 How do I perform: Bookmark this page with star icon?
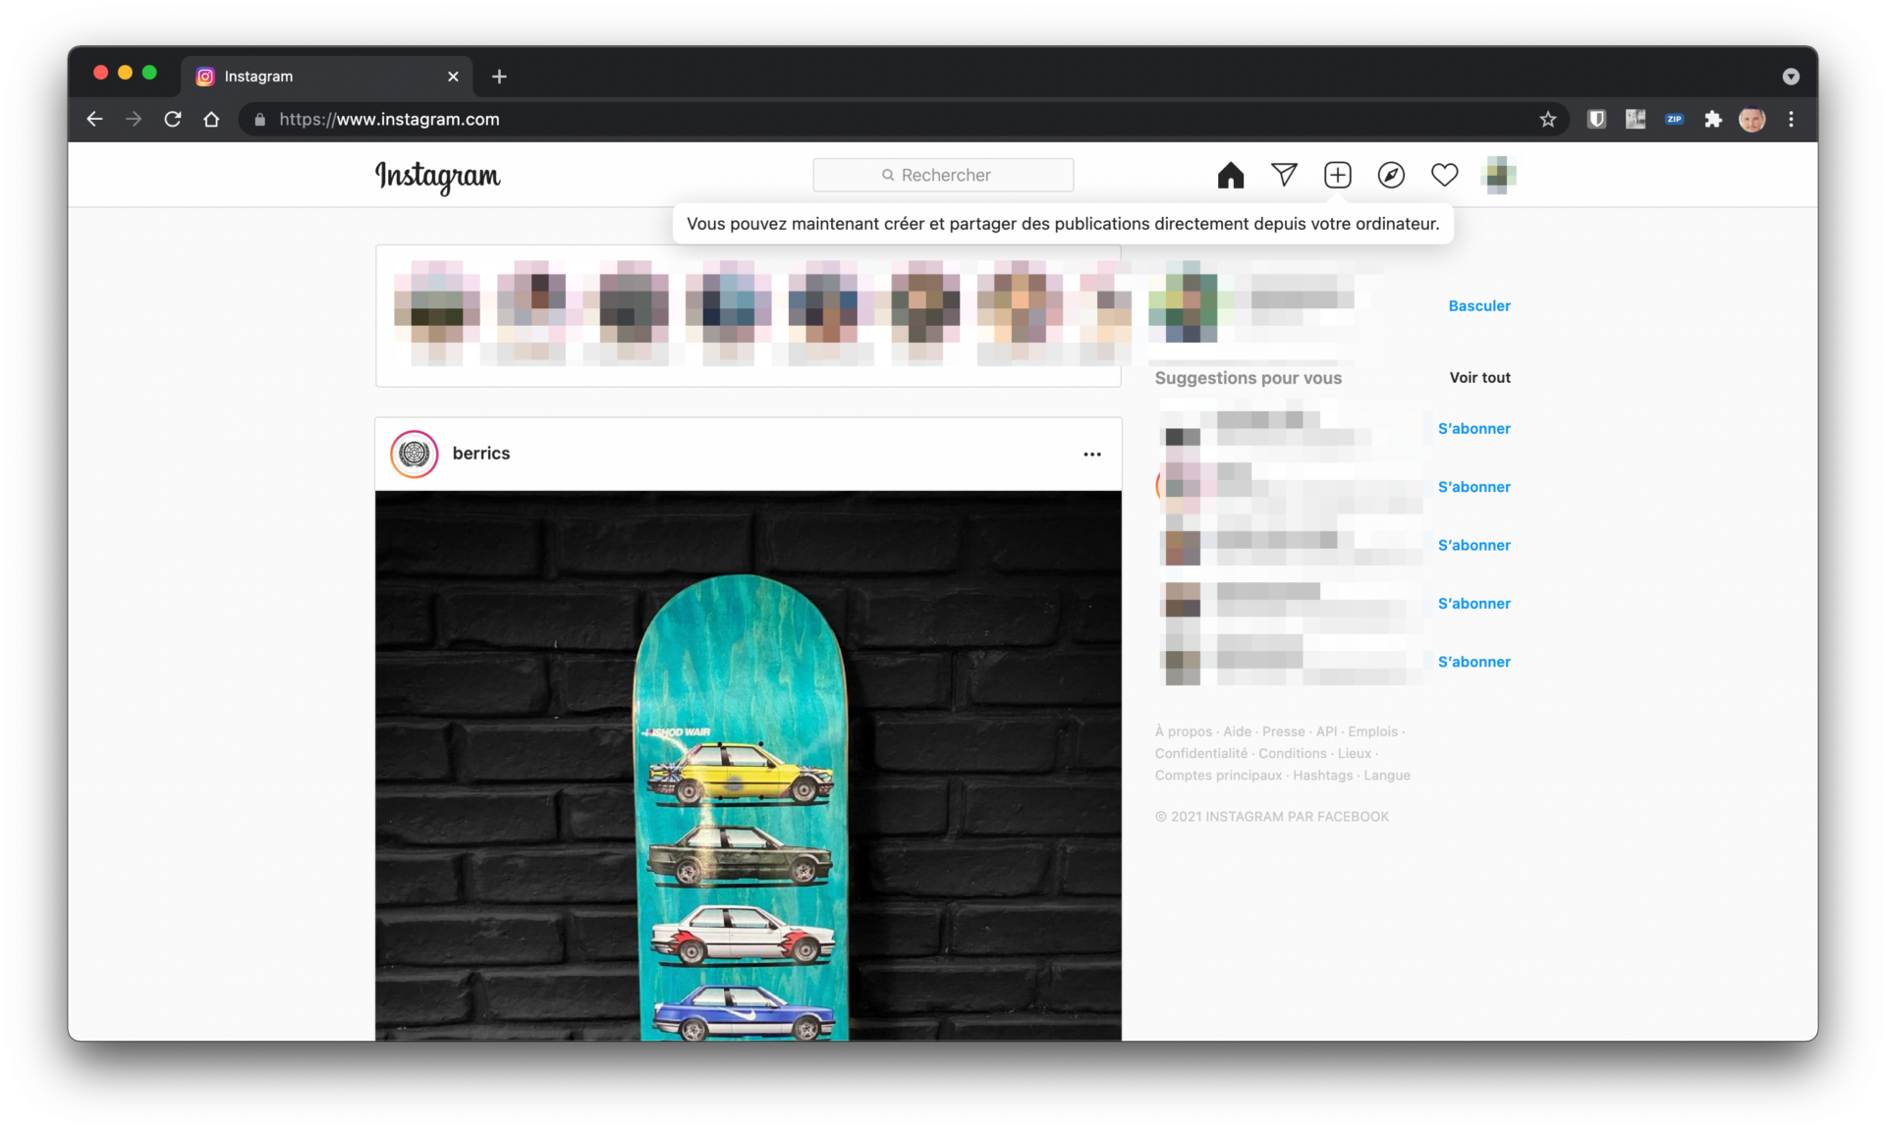(x=1548, y=119)
